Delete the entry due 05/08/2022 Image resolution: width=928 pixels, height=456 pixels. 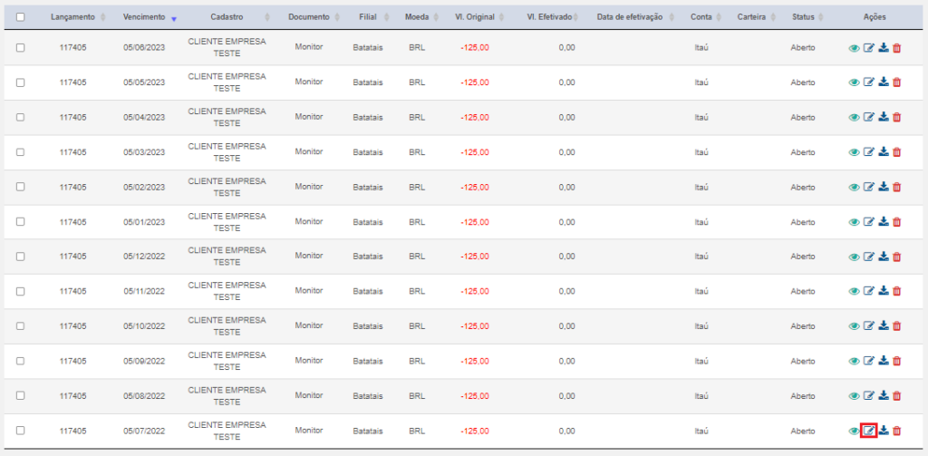click(896, 396)
